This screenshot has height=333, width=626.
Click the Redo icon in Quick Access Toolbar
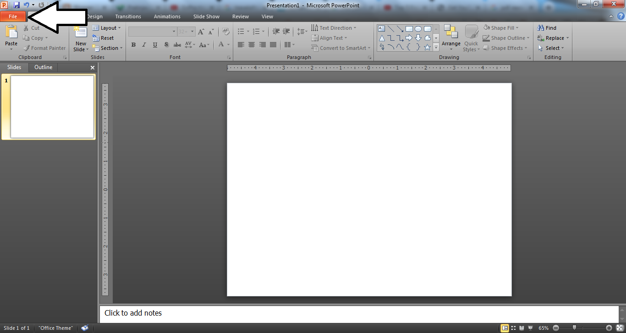tap(41, 5)
